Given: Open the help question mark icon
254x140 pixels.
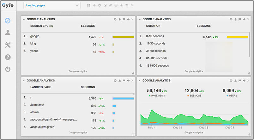Looking at the screenshot, I should click(8, 57).
